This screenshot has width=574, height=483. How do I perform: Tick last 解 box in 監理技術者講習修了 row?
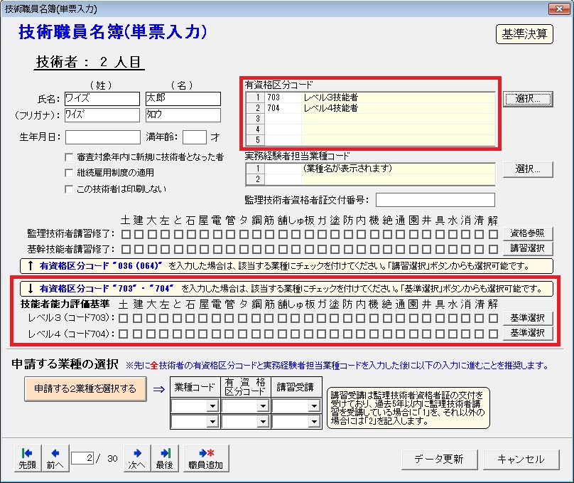pyautogui.click(x=493, y=234)
